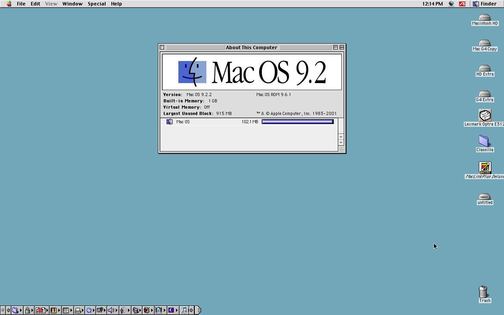
Task: Click the Built-in Memory 1 GB value
Action: coord(213,101)
